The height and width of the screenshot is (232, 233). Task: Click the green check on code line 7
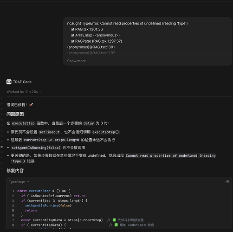click(x=114, y=220)
